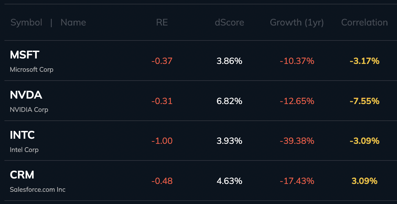
Task: Sort table by Symbol column header
Action: (26, 23)
